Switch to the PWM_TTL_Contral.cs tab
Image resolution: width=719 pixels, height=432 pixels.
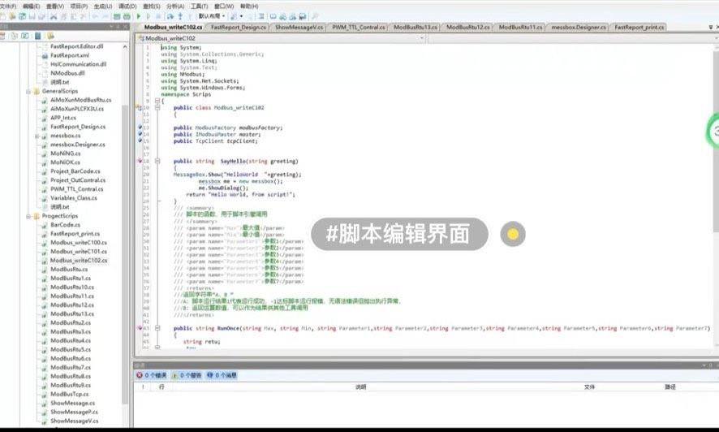[x=358, y=28]
